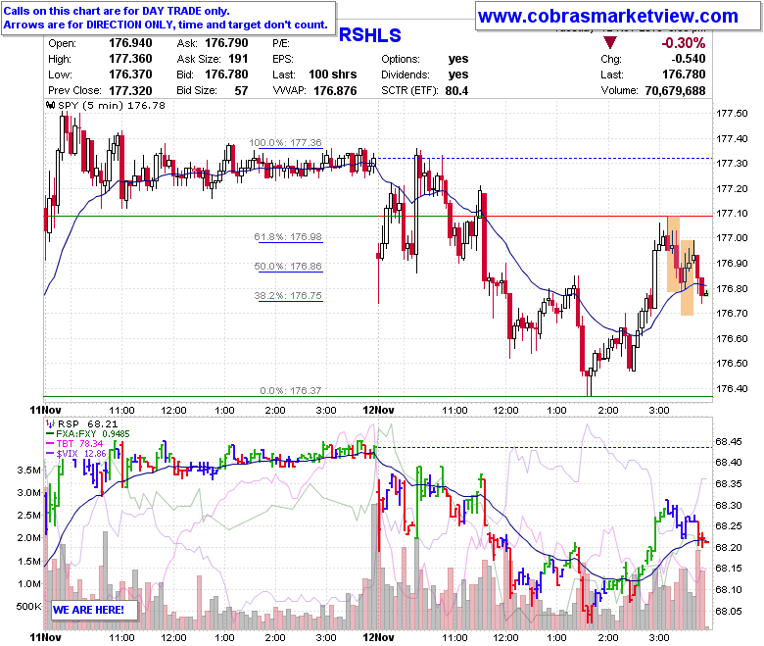
Task: Click the SPY (5 min) 176.78 label
Action: tap(112, 105)
